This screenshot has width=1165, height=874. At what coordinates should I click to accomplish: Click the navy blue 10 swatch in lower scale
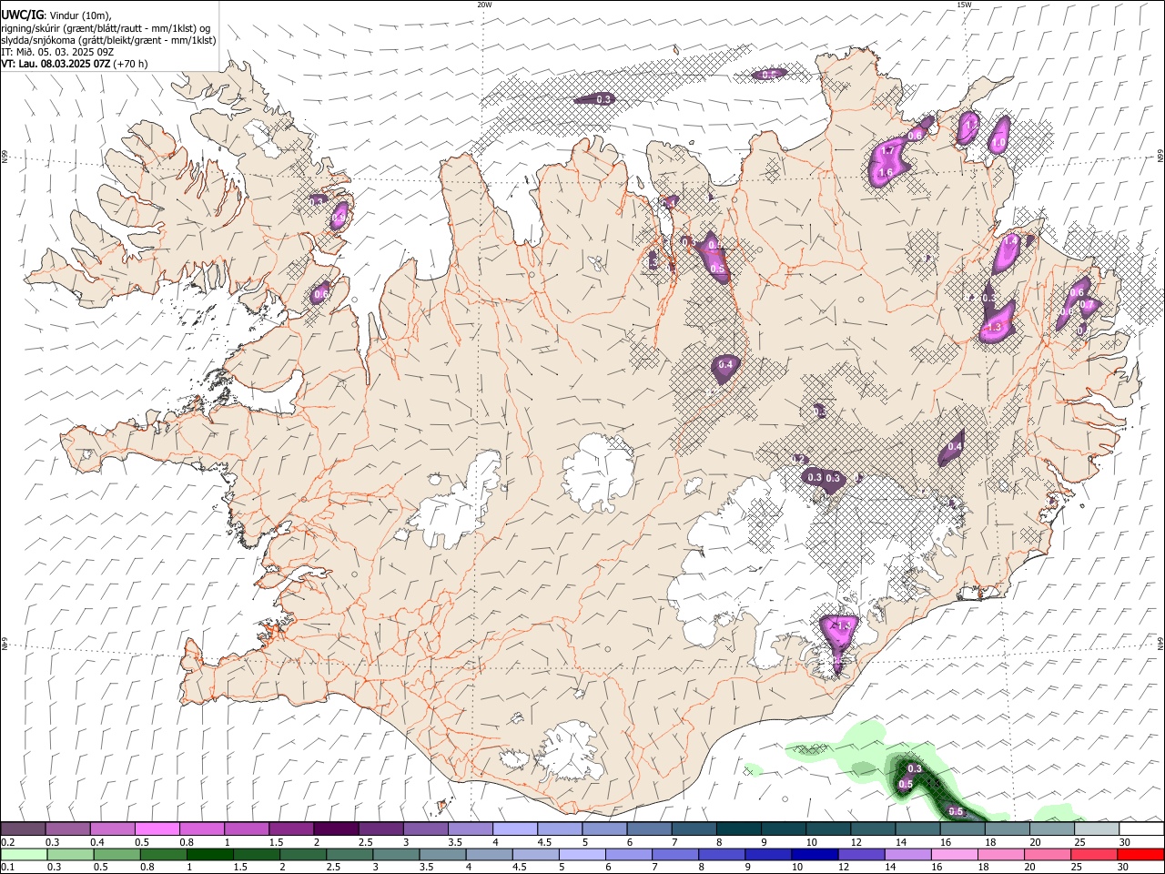click(815, 855)
